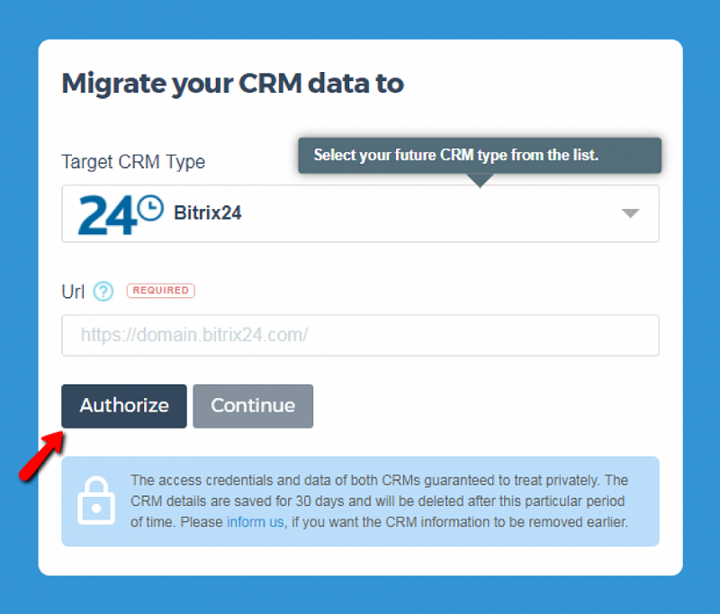Screen dimensions: 720x614
Task: Click the Bitrix24 name in the selector
Action: click(x=207, y=214)
